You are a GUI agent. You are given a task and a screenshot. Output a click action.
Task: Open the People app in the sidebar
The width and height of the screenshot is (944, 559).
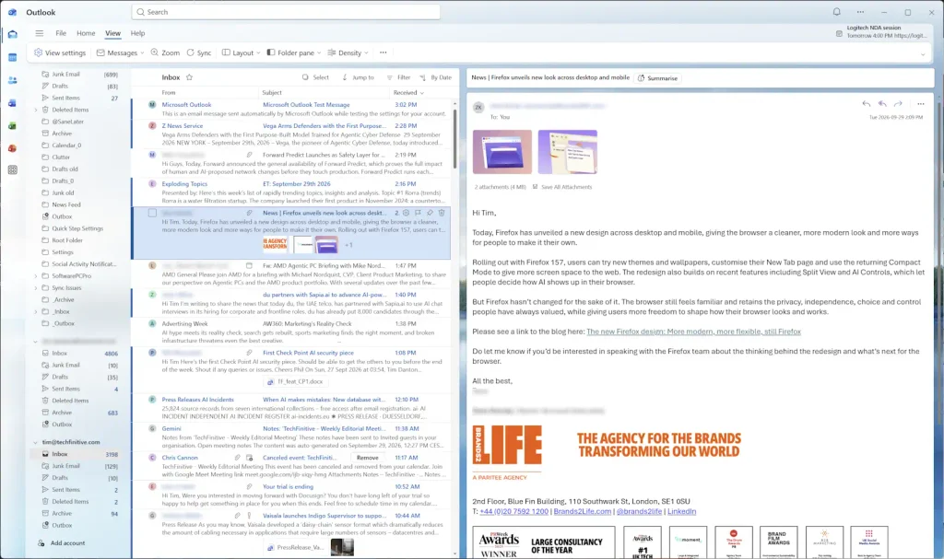pos(13,80)
